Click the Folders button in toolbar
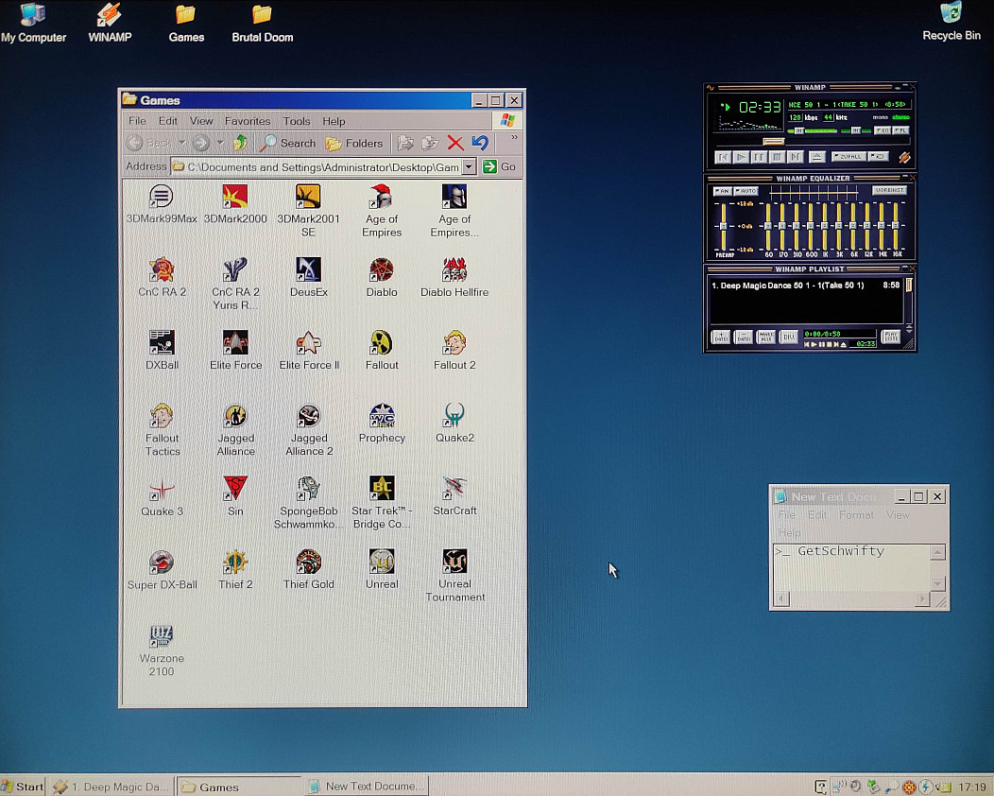994x796 pixels. click(354, 144)
